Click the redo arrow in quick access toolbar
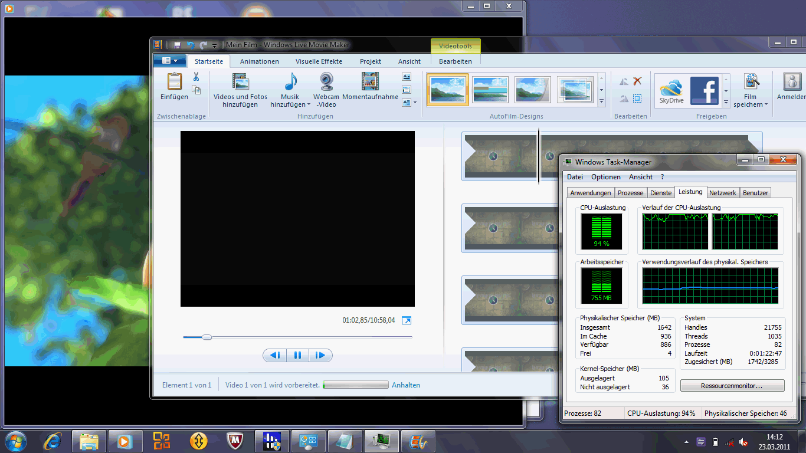The image size is (806, 453). (x=204, y=45)
